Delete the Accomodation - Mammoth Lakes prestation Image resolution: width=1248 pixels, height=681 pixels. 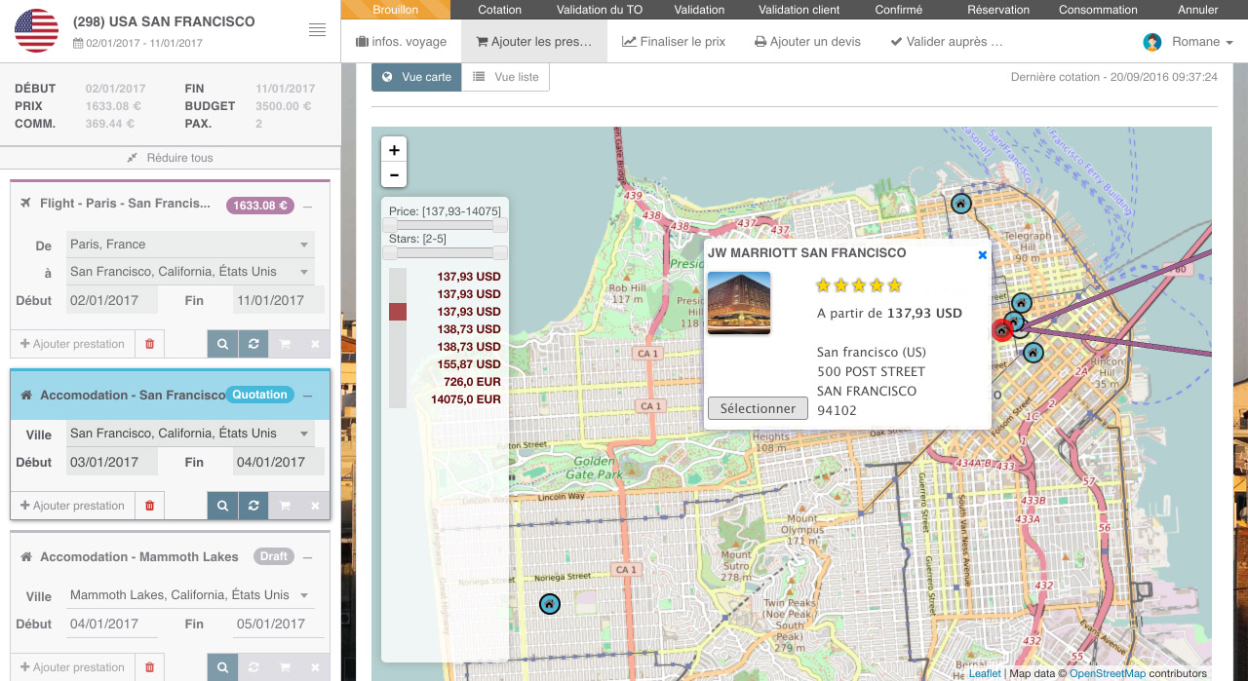coord(149,667)
